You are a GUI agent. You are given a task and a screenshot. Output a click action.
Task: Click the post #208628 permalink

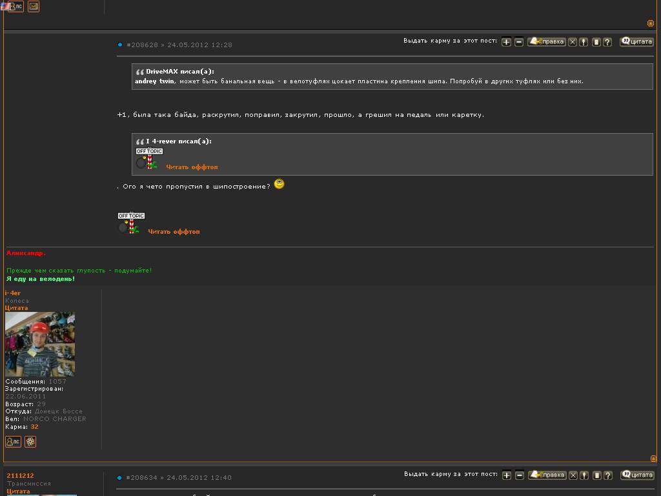click(142, 45)
